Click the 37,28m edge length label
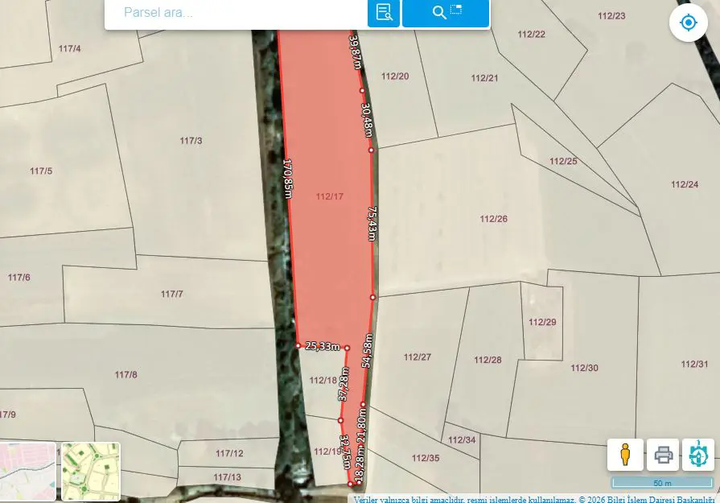 point(344,385)
